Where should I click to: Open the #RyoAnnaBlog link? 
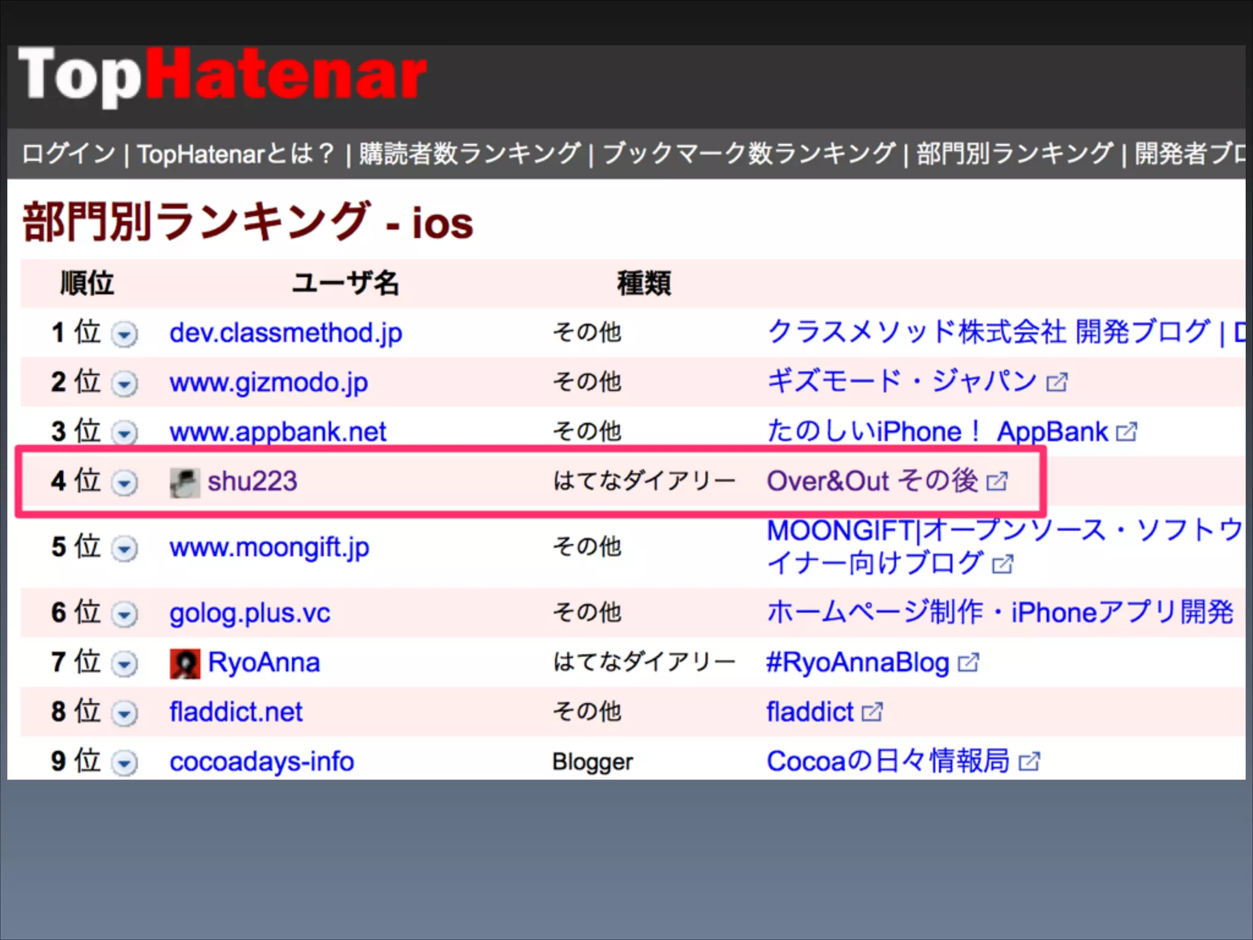[x=858, y=662]
